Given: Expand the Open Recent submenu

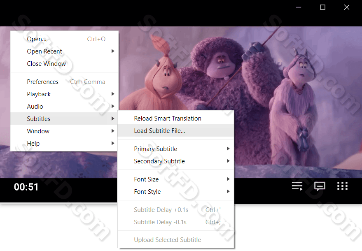Looking at the screenshot, I should (x=65, y=51).
